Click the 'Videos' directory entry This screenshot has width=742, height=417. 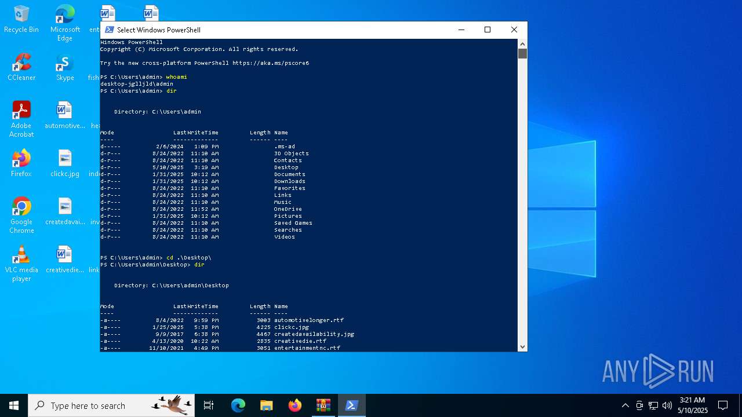pos(285,237)
